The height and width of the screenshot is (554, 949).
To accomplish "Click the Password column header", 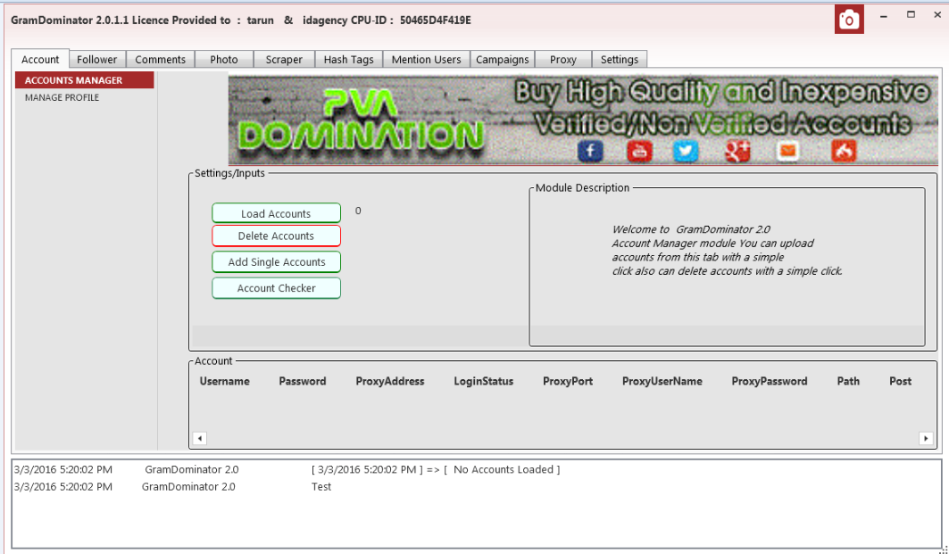I will tap(303, 381).
